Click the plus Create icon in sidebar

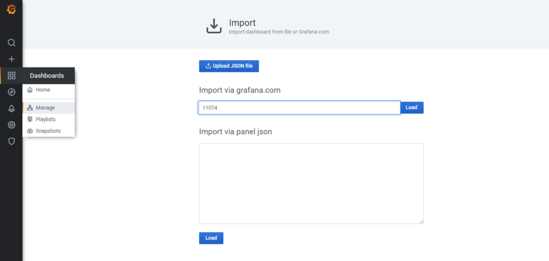11,59
